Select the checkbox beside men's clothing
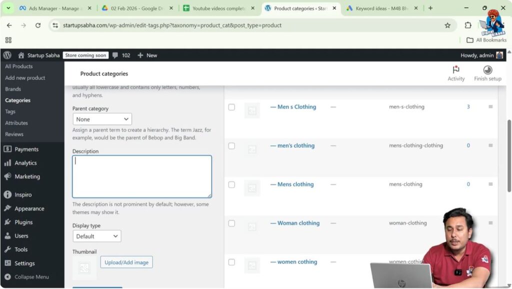Image resolution: width=512 pixels, height=289 pixels. point(231,145)
